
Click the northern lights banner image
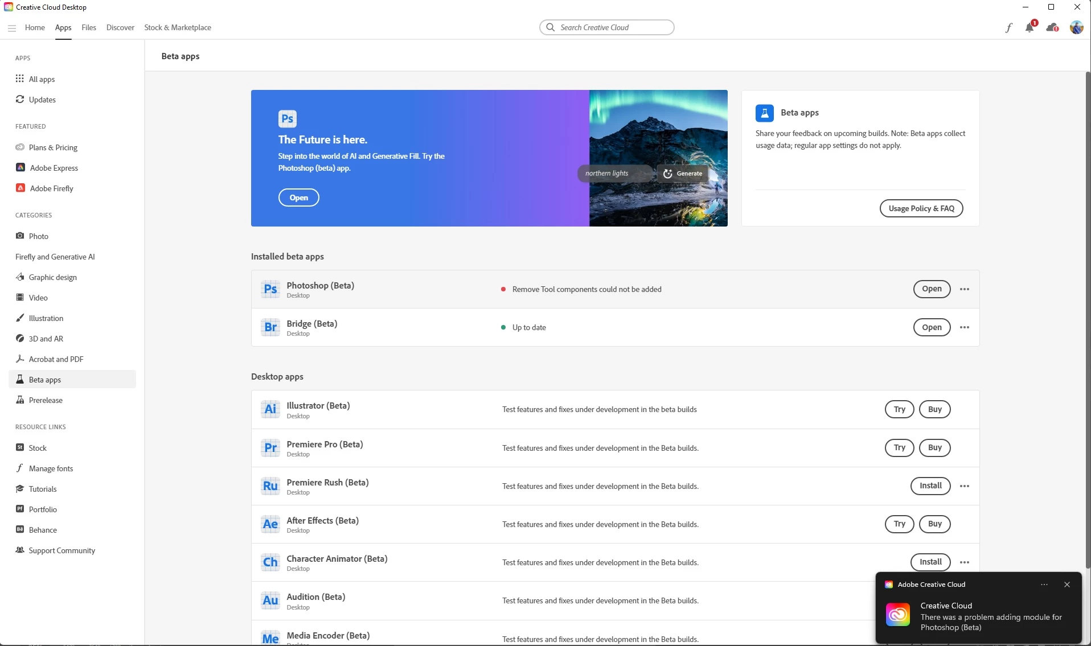(658, 158)
